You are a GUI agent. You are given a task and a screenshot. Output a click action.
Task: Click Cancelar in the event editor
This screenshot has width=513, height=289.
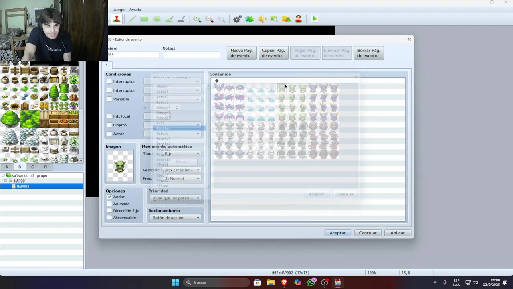click(x=368, y=233)
